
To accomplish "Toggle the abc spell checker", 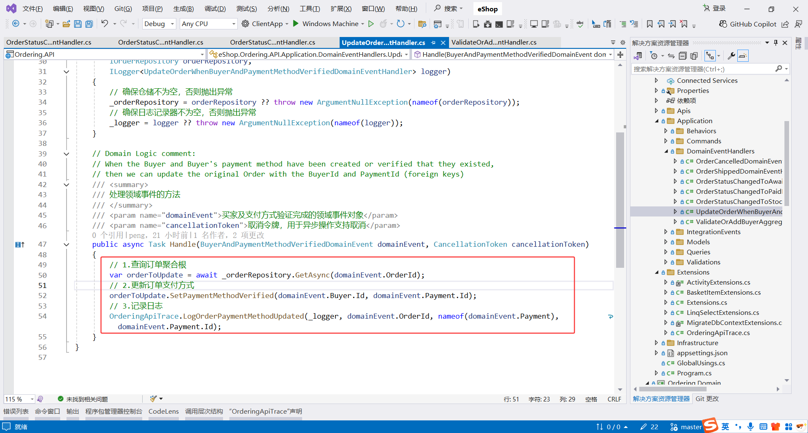I will [580, 24].
